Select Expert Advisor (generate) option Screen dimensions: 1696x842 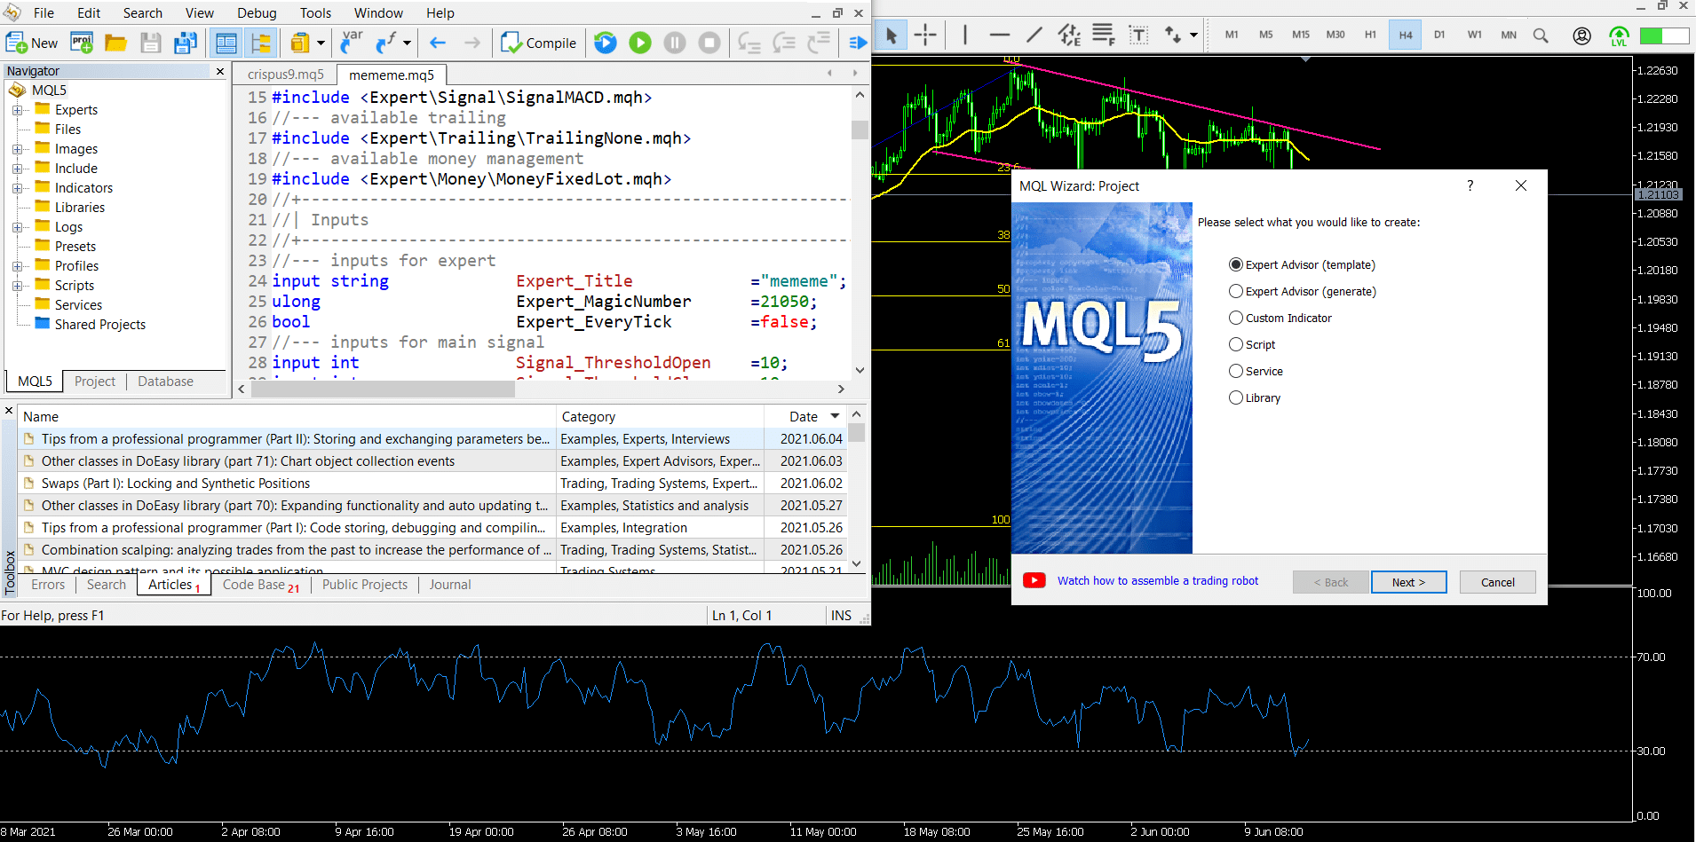(x=1303, y=291)
